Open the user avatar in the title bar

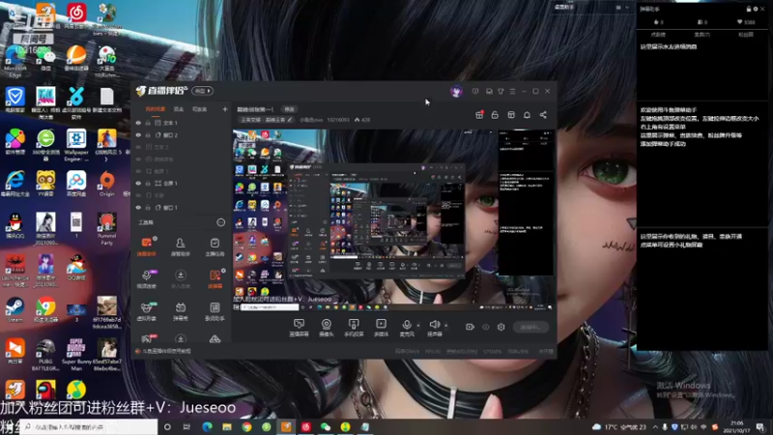(x=456, y=91)
